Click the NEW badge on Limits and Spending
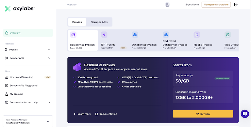 coord(48,77)
